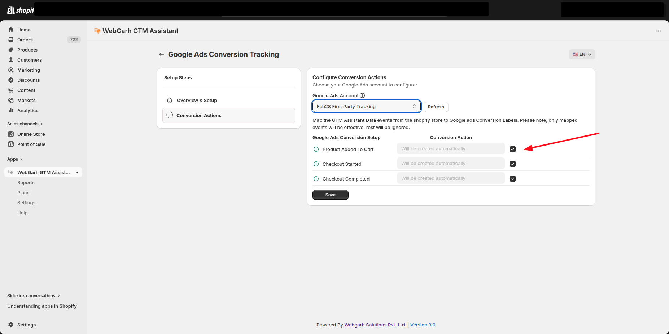
Task: Click the Online Store icon
Action: pos(11,134)
